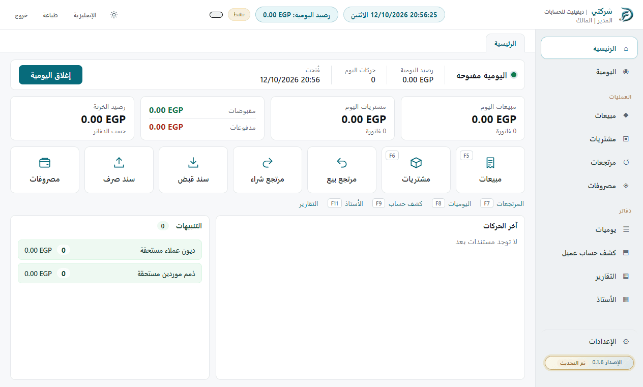Click the حركات اليوم counter value

[x=373, y=80]
